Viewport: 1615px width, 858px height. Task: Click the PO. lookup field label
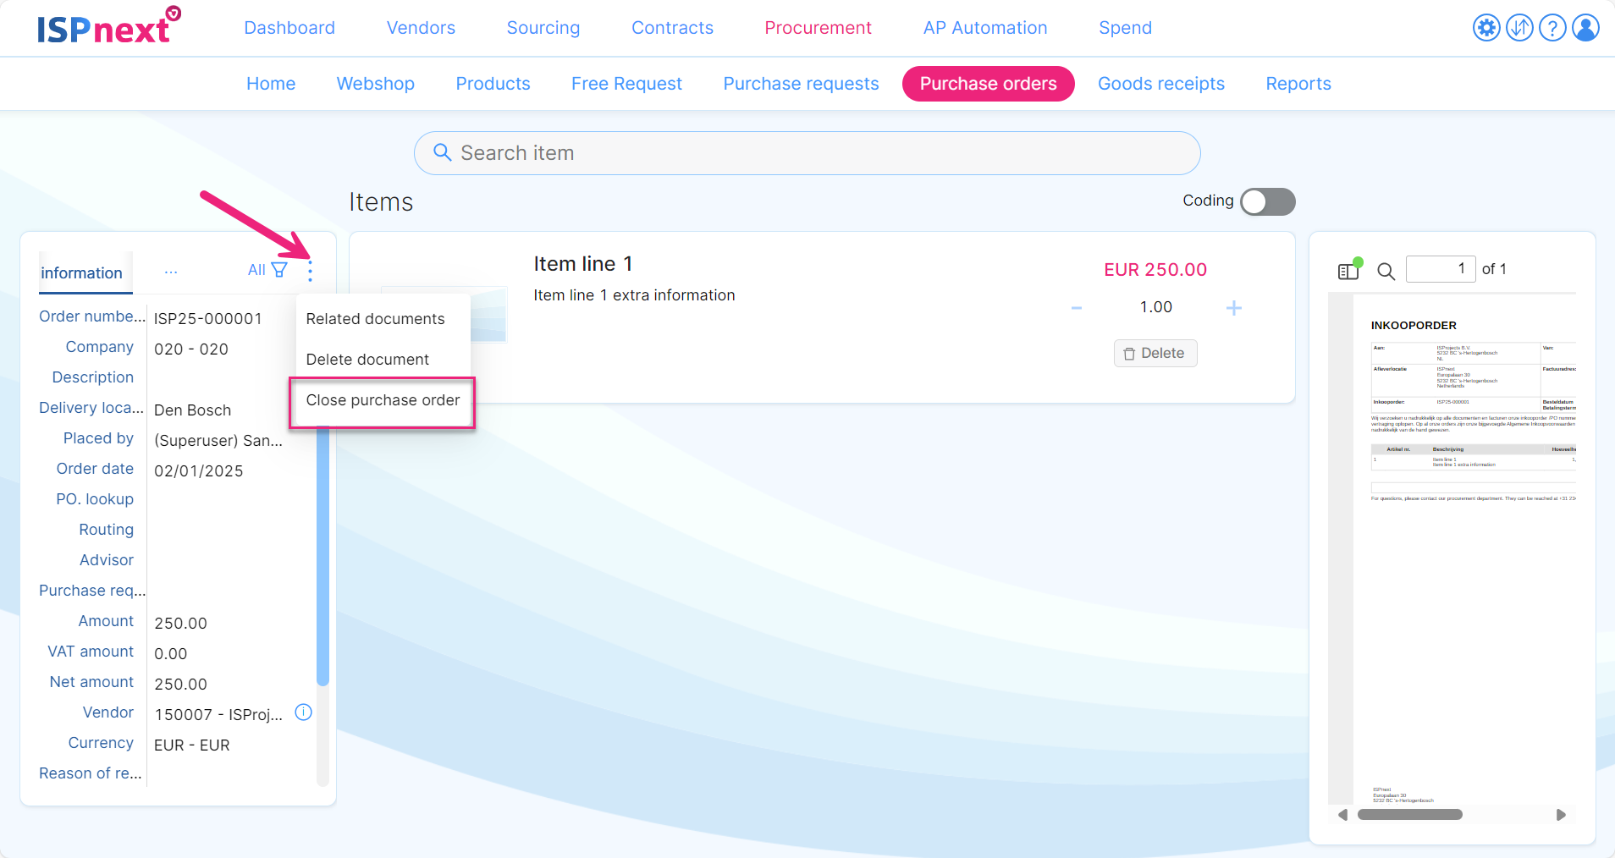[95, 499]
